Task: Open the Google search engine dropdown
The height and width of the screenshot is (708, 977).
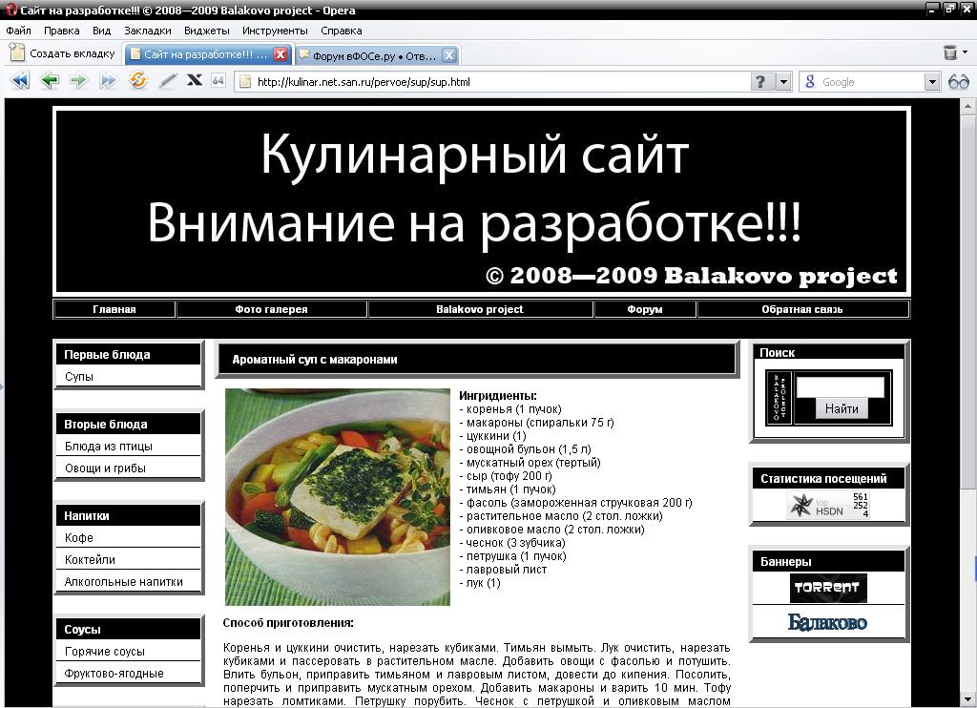Action: pos(932,82)
